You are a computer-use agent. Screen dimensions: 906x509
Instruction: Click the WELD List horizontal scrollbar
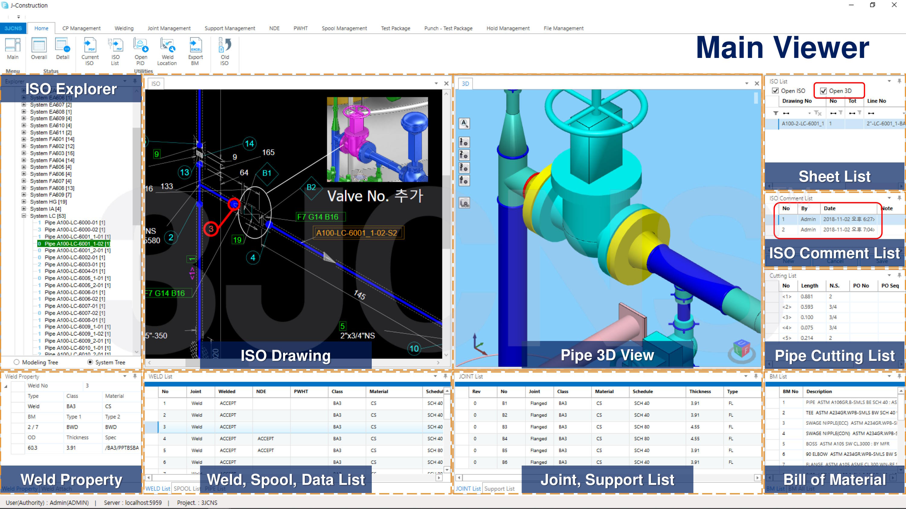point(294,478)
